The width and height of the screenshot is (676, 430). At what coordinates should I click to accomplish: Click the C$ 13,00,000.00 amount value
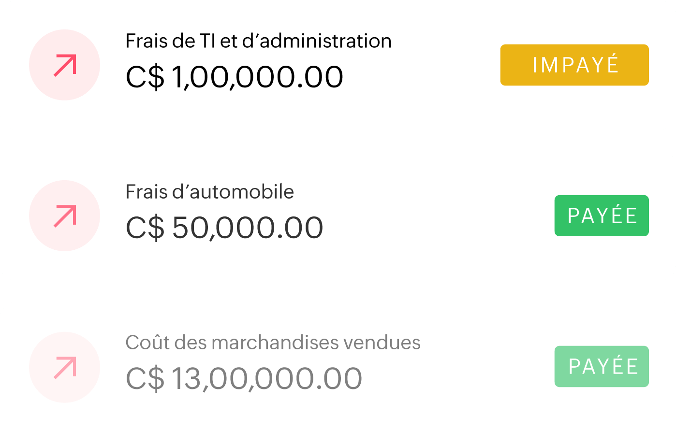[244, 377]
